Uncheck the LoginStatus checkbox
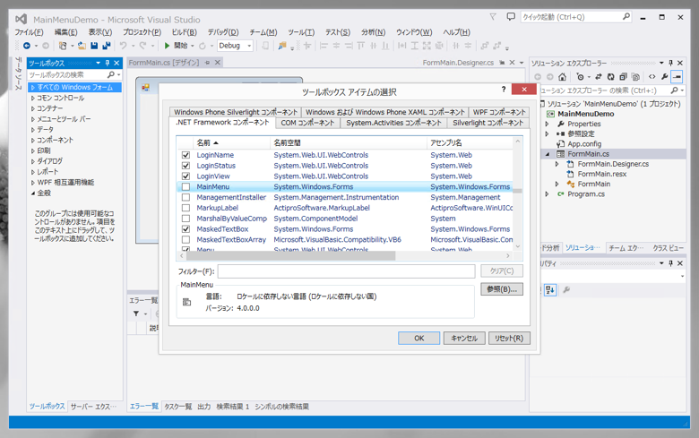 pos(186,166)
